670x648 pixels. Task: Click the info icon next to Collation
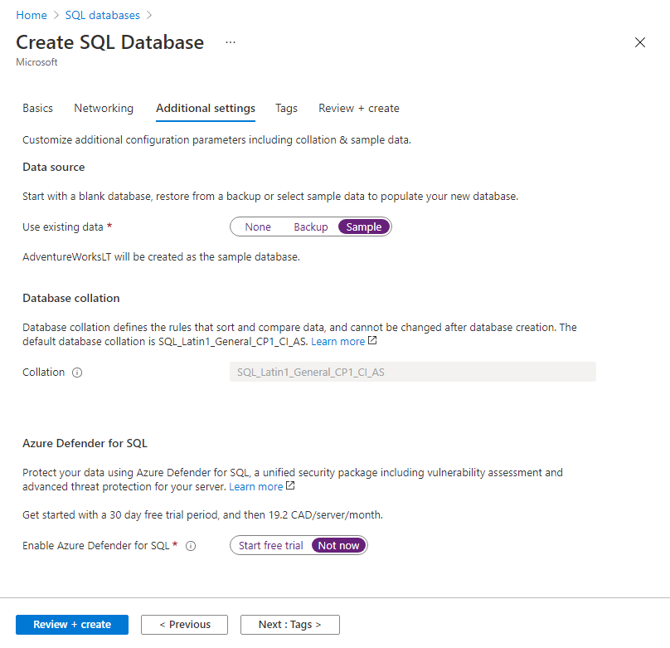pos(76,372)
